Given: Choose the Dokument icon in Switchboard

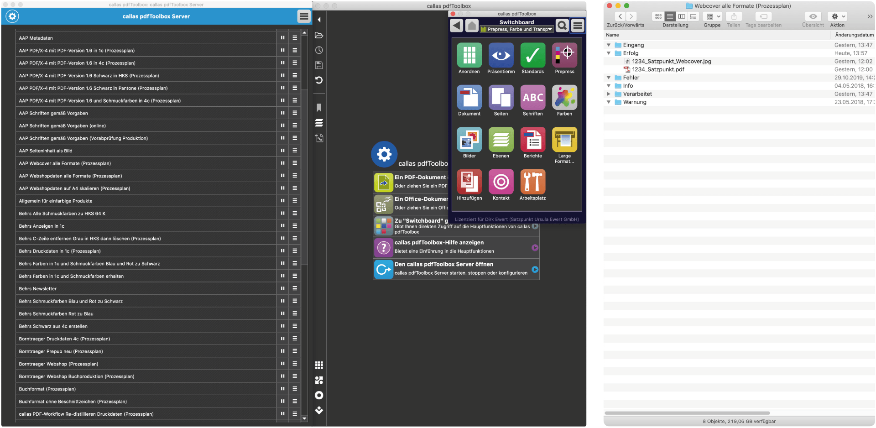Looking at the screenshot, I should coord(469,97).
